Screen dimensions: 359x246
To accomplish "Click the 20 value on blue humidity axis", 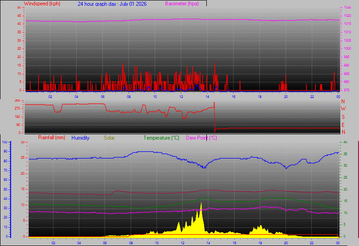I will 5,218.
